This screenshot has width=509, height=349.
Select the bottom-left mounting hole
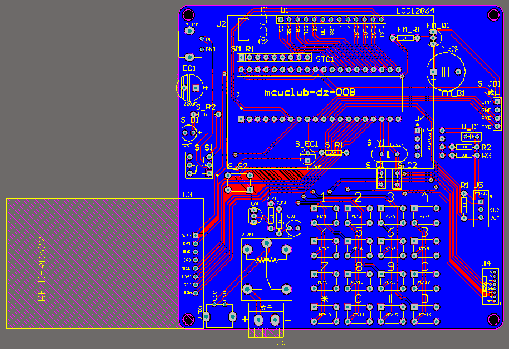(189, 320)
